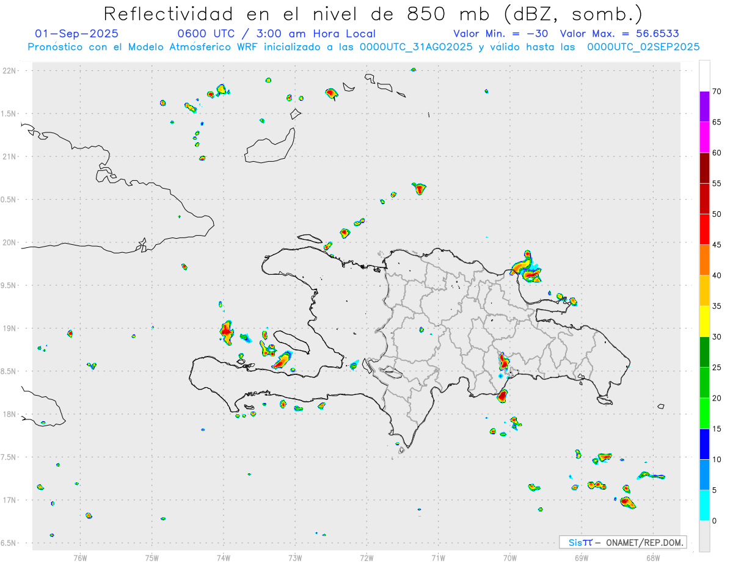This screenshot has width=733, height=566.
Task: Pick the dark red 50–55 dBZ segment
Action: (704, 199)
